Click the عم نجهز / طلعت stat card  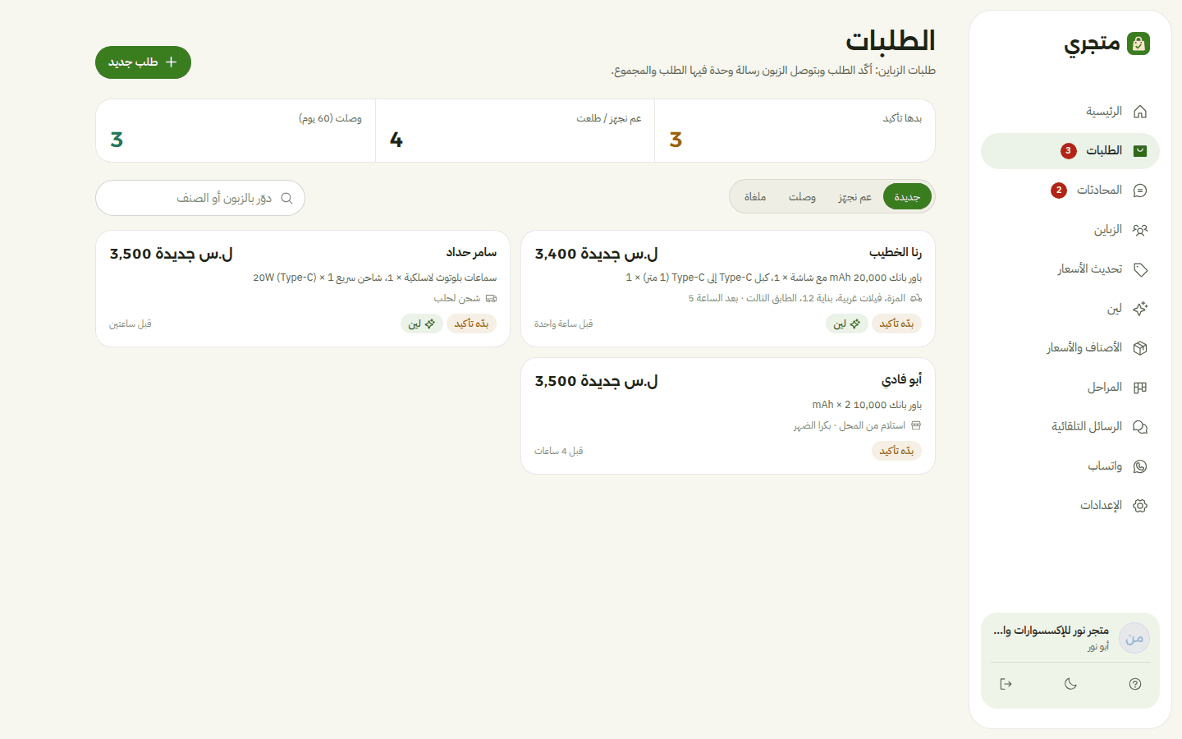pos(515,131)
